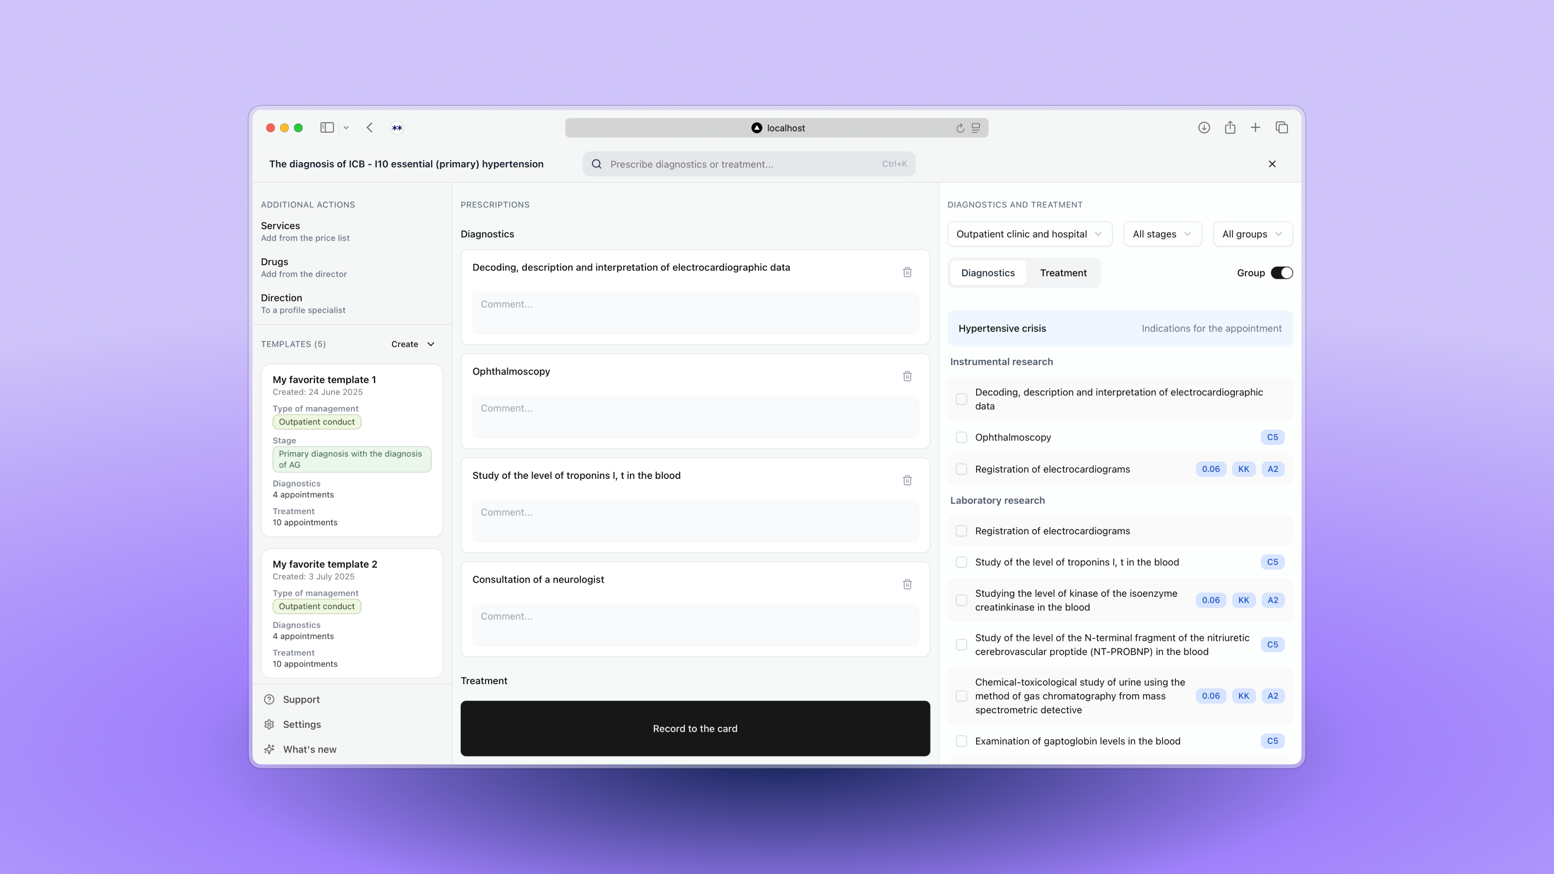
Task: Open the templates Create dropdown
Action: (x=413, y=344)
